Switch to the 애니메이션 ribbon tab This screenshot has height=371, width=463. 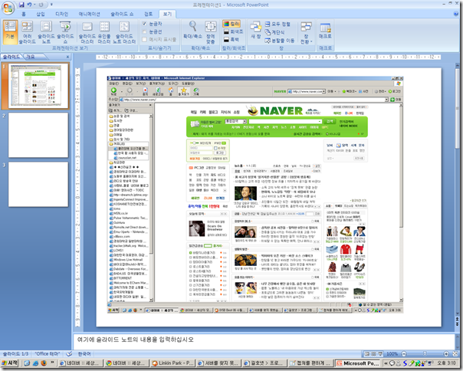89,14
